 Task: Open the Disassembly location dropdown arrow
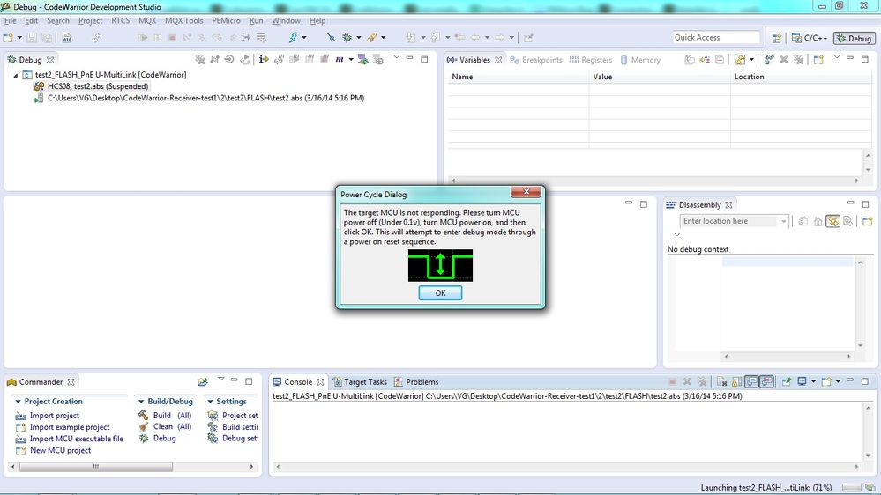point(783,221)
